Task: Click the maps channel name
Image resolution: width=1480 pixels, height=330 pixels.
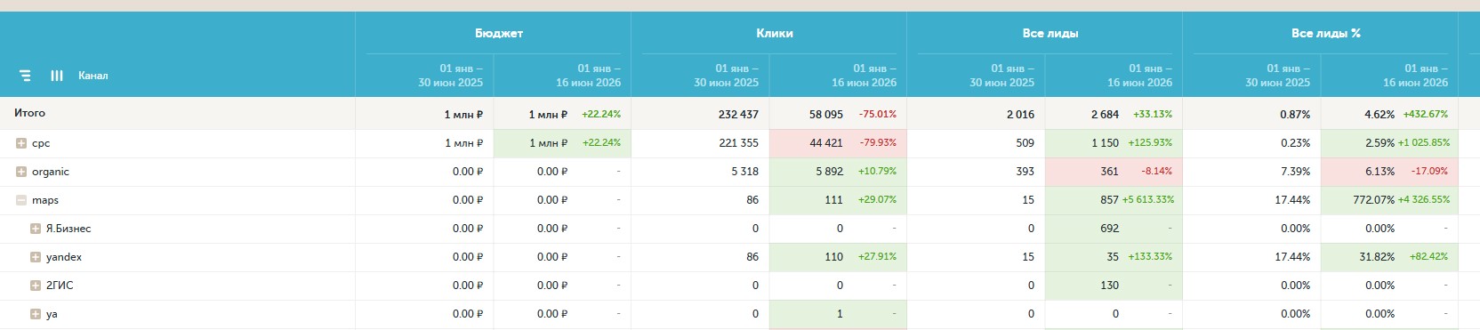Action: point(45,200)
